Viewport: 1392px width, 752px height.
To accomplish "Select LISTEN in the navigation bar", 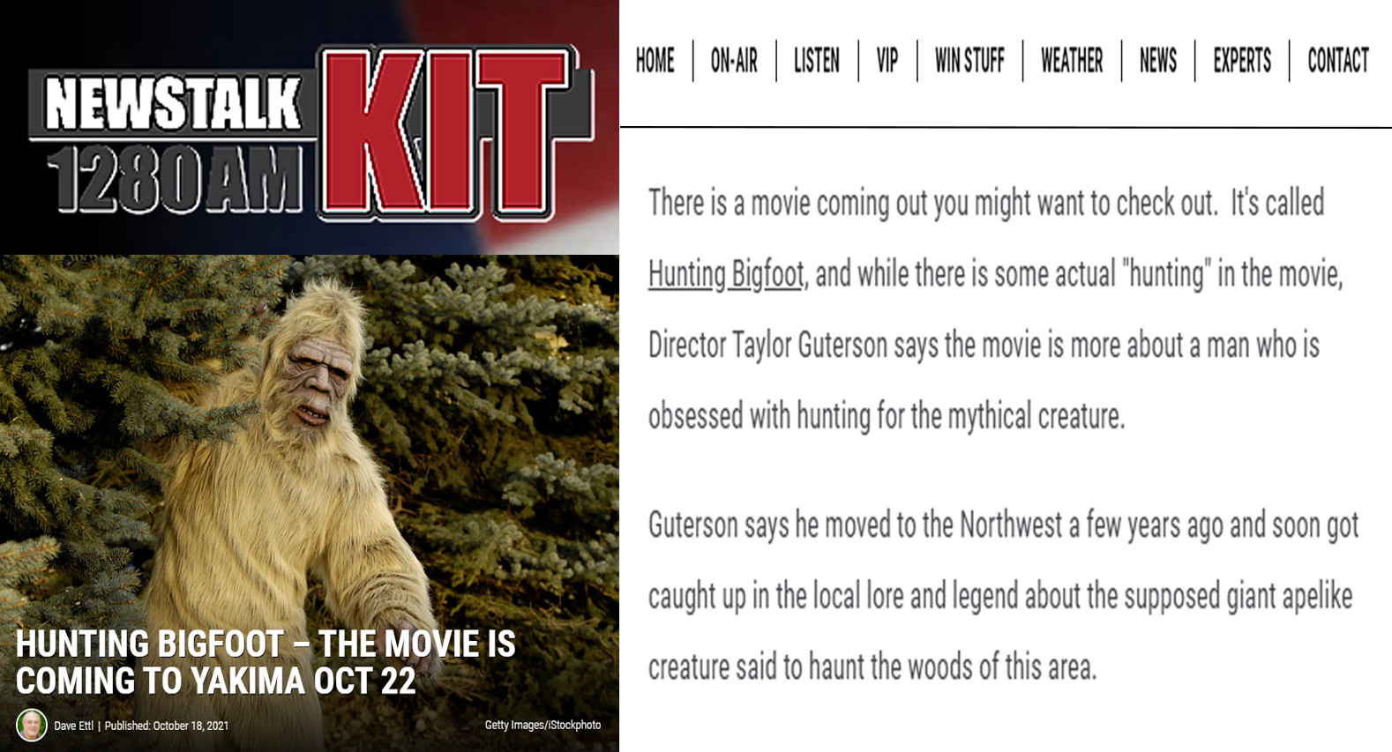I will pos(817,61).
